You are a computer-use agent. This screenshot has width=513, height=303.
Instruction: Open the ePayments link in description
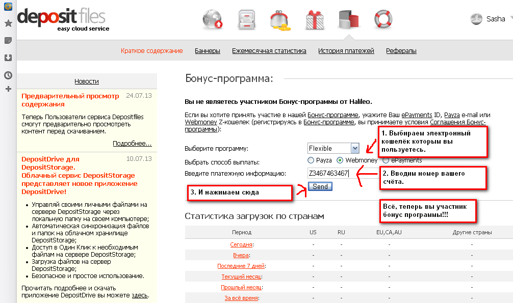(x=417, y=115)
